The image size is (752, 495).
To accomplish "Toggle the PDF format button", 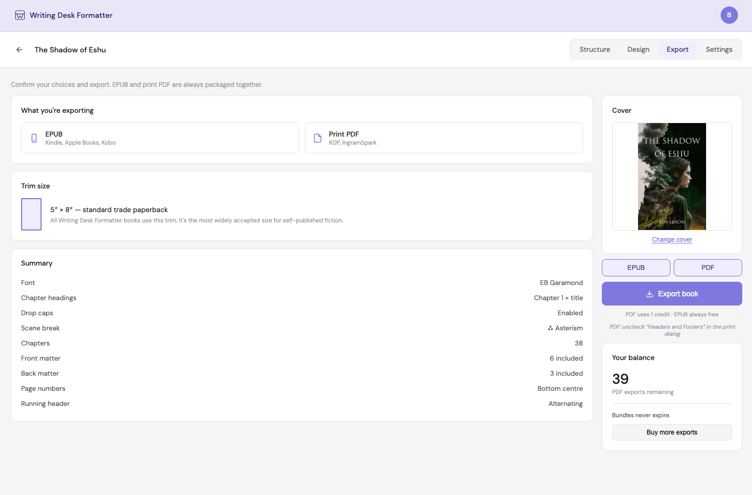I will tap(708, 268).
